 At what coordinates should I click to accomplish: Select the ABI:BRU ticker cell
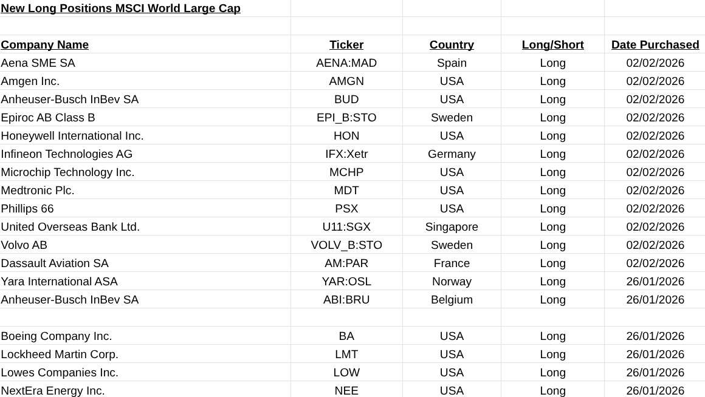point(346,300)
